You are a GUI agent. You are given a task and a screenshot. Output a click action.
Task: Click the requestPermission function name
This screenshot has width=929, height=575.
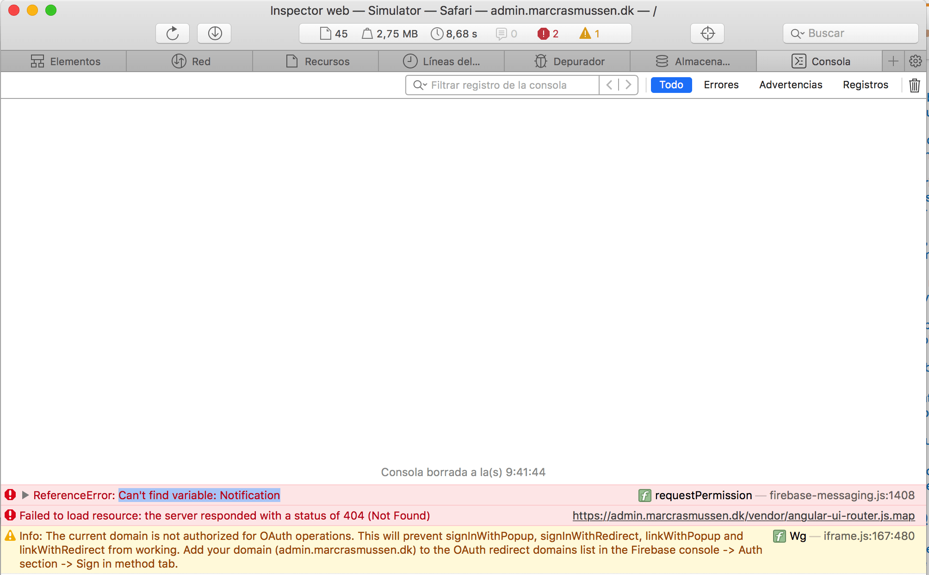click(703, 495)
